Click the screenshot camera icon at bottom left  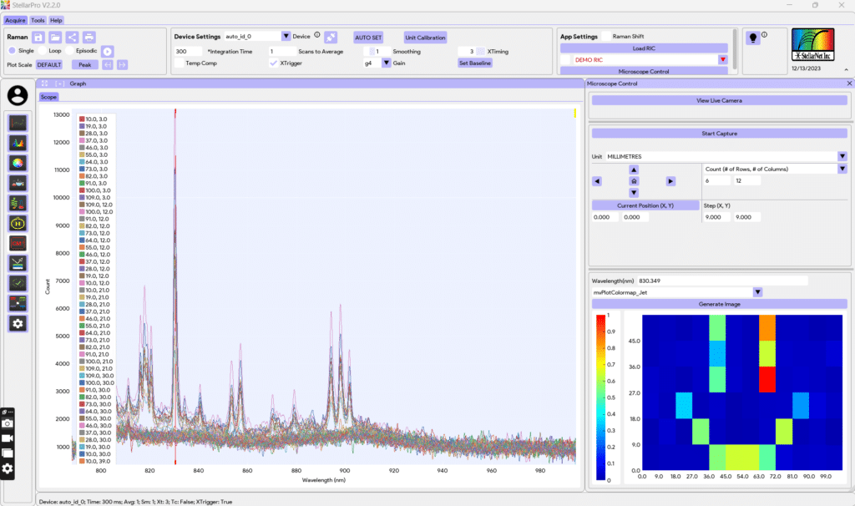(x=7, y=423)
